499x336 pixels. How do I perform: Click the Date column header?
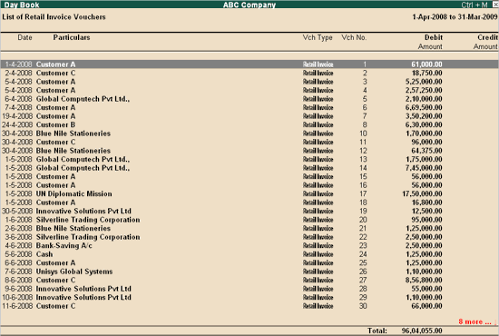(24, 37)
